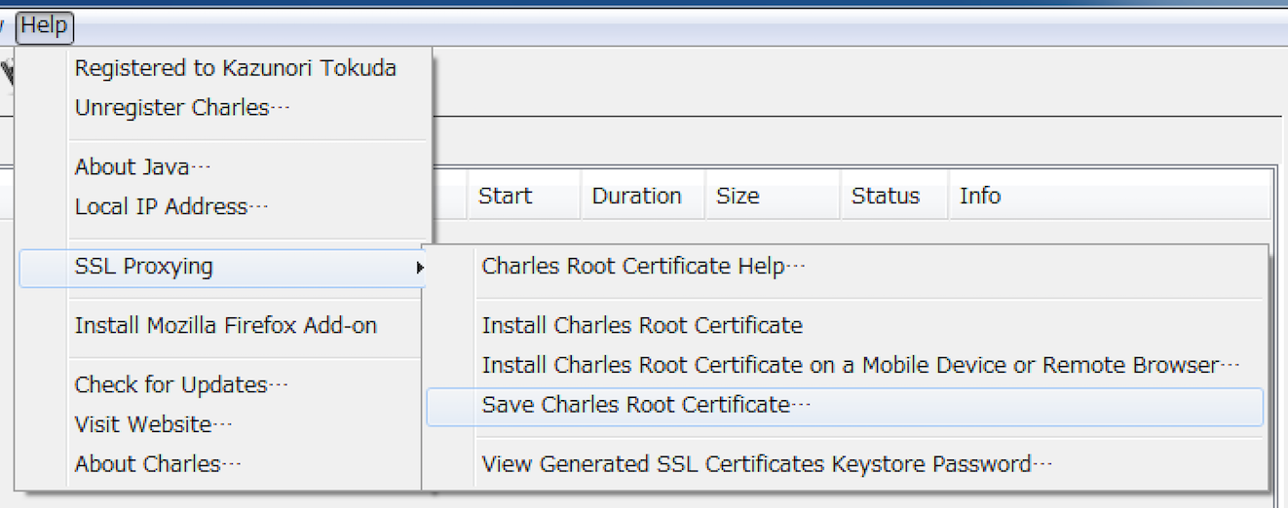
Task: Sort by the Status column header
Action: coord(894,197)
